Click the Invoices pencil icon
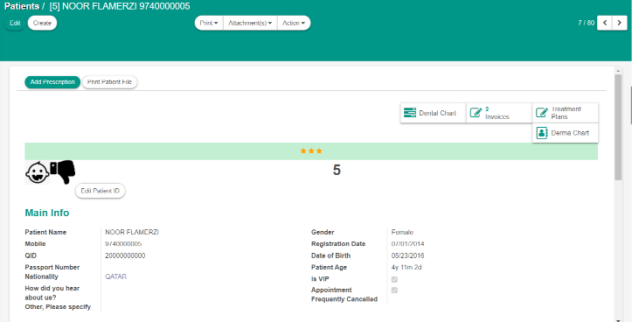The image size is (632, 322). [476, 113]
